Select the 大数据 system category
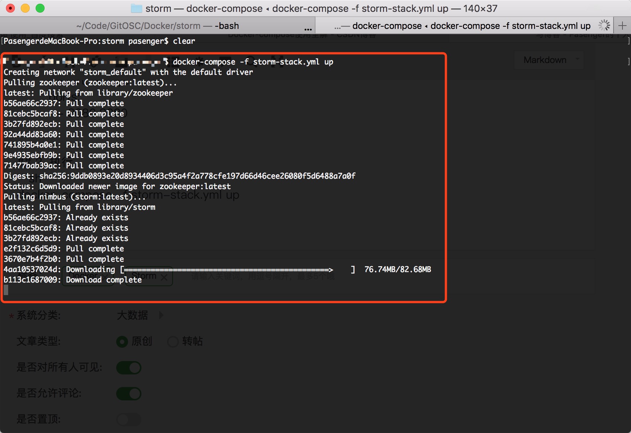Screen dimensions: 631x433 pos(133,315)
